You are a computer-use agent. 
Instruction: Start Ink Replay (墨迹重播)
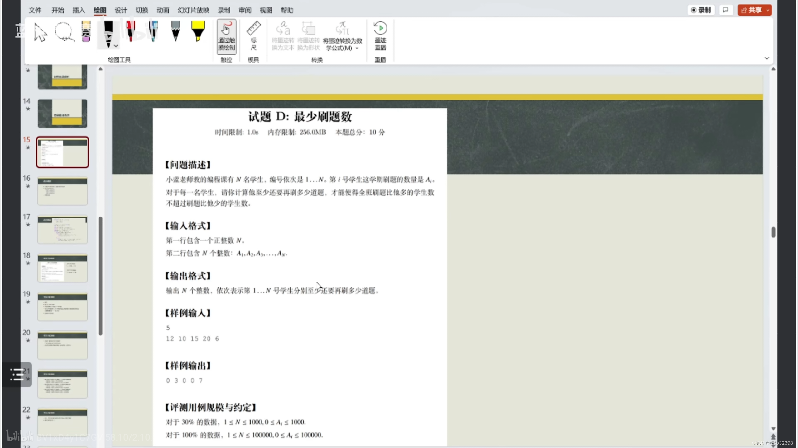[x=380, y=36]
